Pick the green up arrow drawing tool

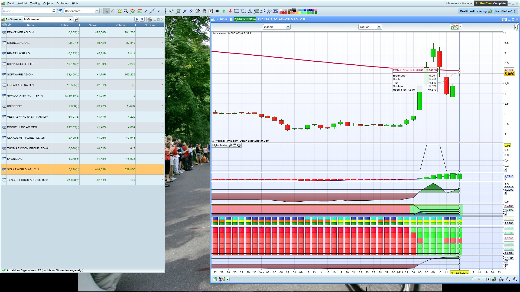[224, 11]
